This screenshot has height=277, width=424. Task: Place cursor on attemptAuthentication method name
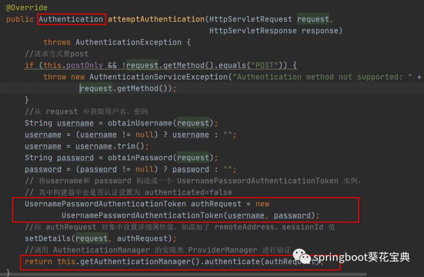tap(156, 19)
